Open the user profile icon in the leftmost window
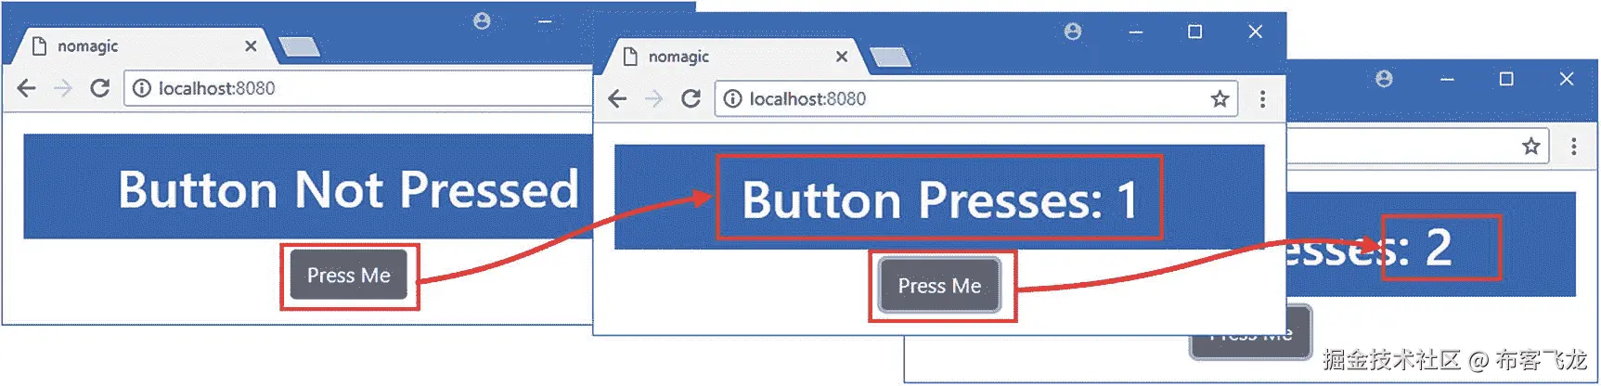1601x386 pixels. point(482,20)
